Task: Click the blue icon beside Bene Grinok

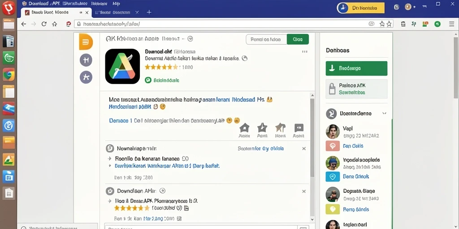Action: [333, 177]
